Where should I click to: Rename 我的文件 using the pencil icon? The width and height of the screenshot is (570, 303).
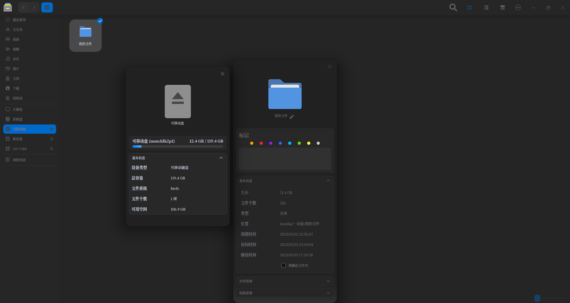click(292, 116)
